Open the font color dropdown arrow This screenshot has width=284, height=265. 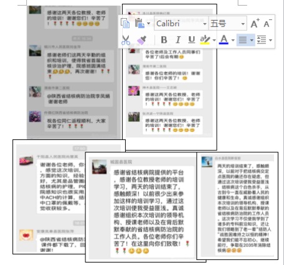pos(233,40)
